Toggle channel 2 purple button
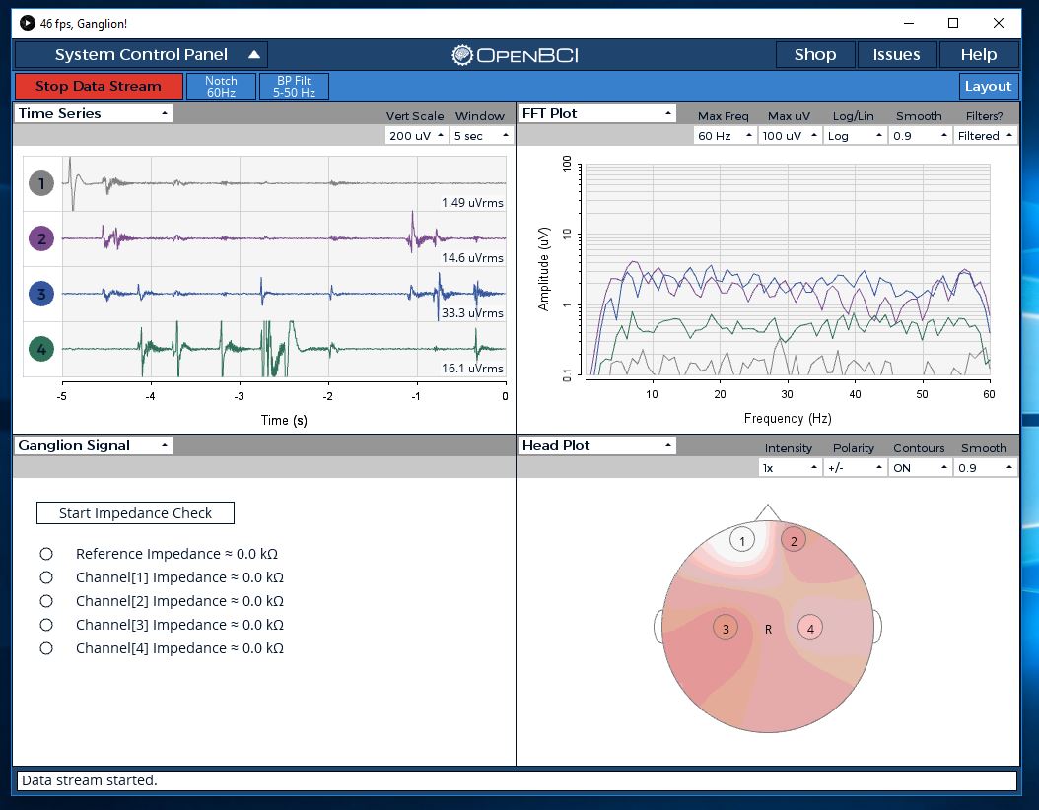Image resolution: width=1039 pixels, height=810 pixels. 40,238
